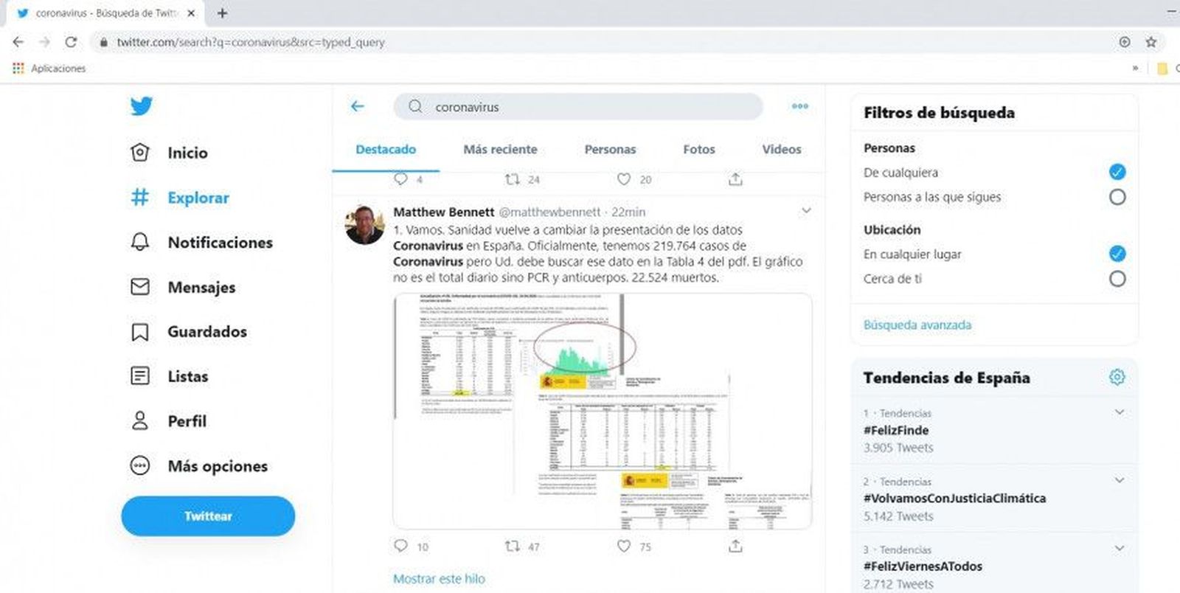Viewport: 1180px width, 593px height.
Task: Open Notificaciones bell icon
Action: tap(139, 242)
